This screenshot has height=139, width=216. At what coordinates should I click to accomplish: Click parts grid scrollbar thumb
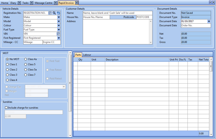[x=211, y=66]
